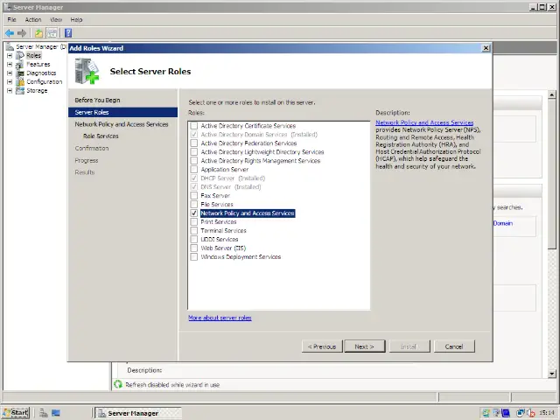Select Server Roles wizard step
Viewport: 560px width, 420px height.
(122, 112)
